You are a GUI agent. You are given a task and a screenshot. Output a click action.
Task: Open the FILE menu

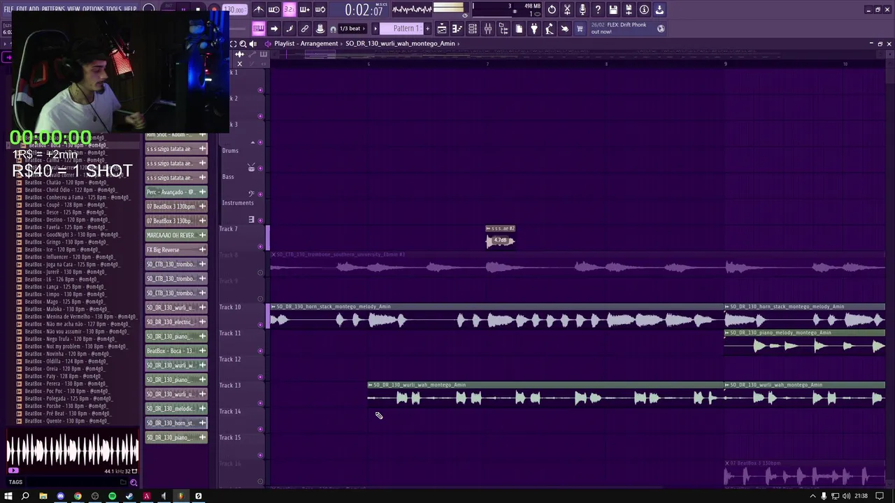pos(8,10)
